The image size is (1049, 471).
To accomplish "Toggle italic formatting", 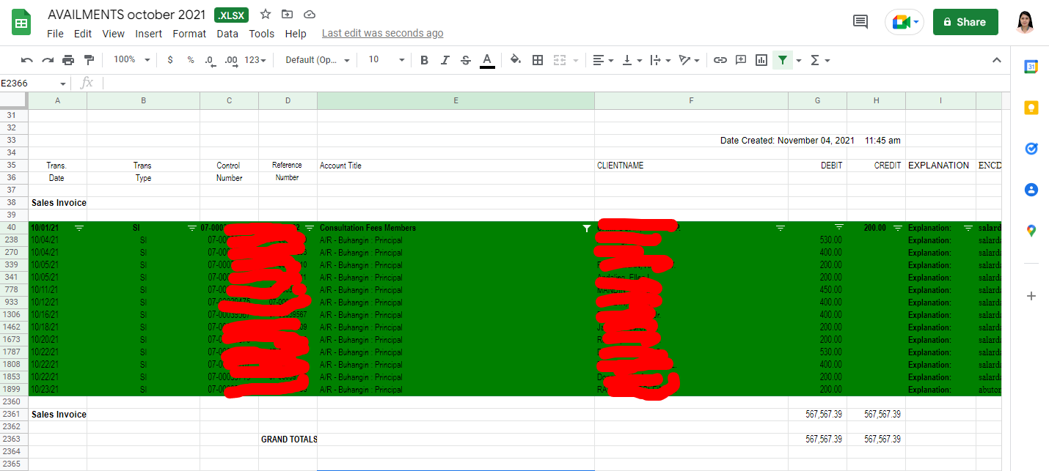I will (x=445, y=60).
